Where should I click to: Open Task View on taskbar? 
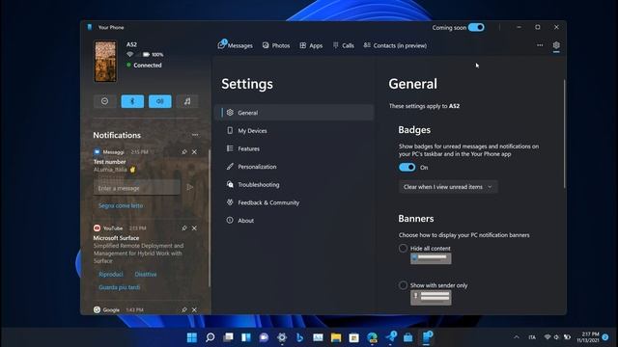pyautogui.click(x=228, y=337)
